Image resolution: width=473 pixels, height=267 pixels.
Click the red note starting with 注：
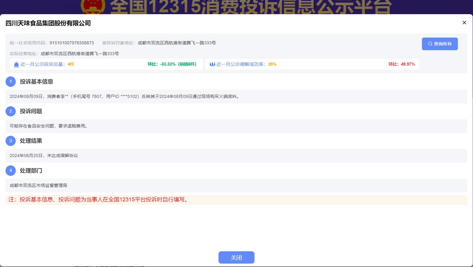click(x=98, y=200)
